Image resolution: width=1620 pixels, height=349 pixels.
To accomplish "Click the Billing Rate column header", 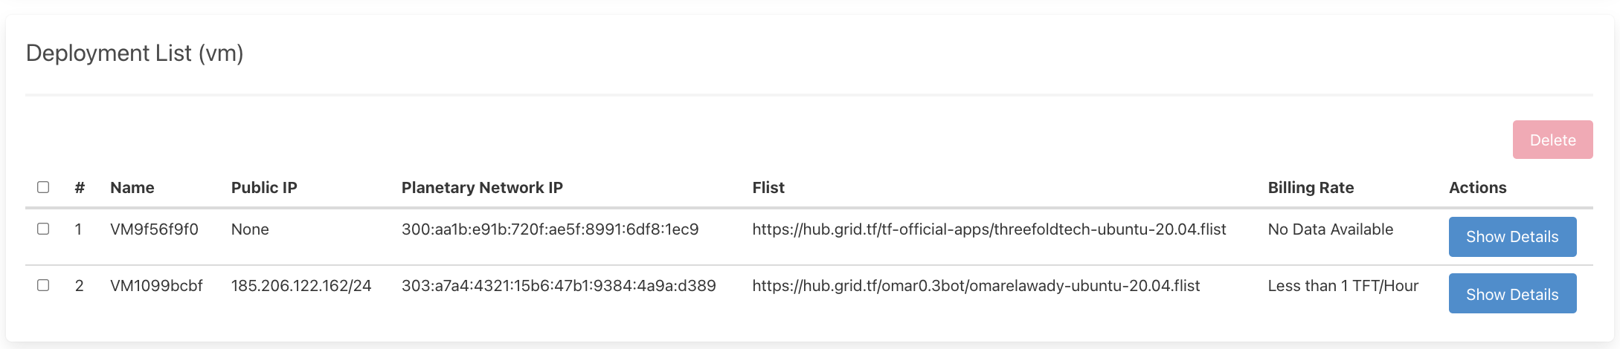I will [1311, 188].
